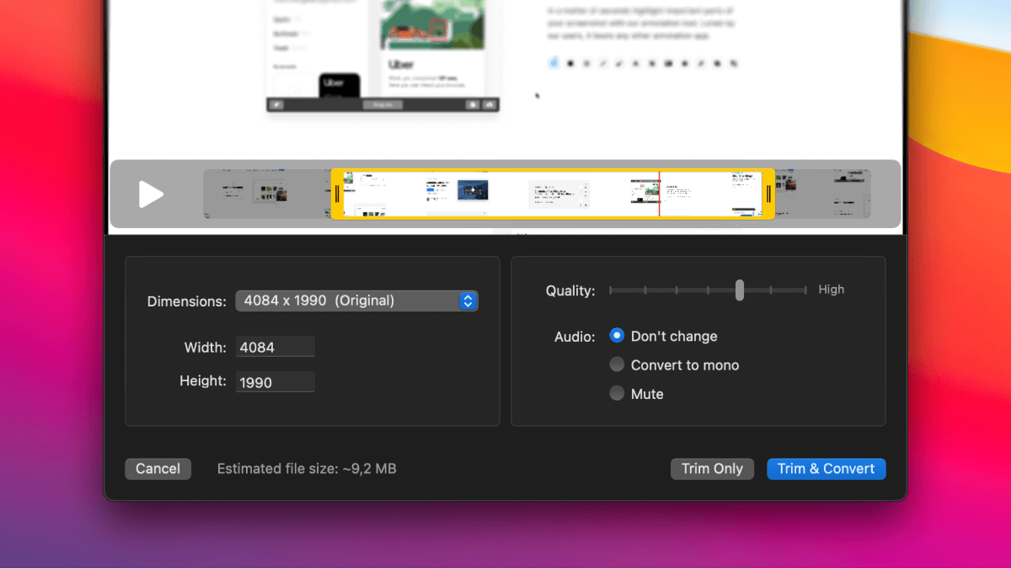Click the Quality slider handle
1011x569 pixels.
[739, 290]
